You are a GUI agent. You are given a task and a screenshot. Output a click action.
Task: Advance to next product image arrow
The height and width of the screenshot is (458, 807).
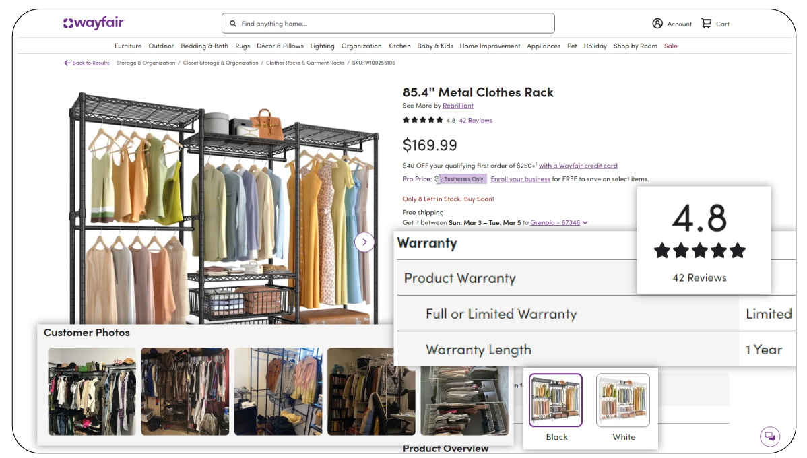(x=364, y=242)
